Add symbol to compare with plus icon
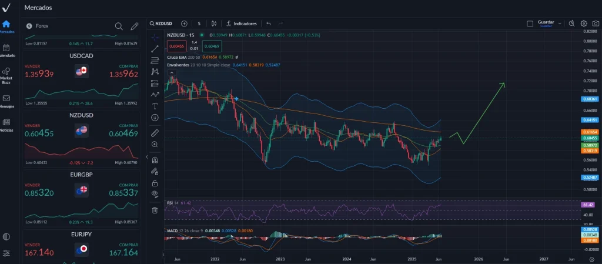 [184, 24]
